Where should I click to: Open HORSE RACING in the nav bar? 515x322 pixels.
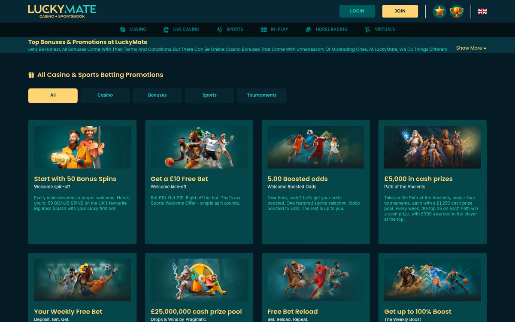click(332, 29)
